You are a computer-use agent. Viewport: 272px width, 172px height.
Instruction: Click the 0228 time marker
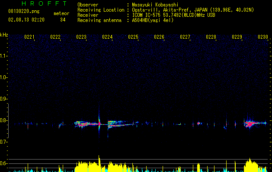pos(211,37)
